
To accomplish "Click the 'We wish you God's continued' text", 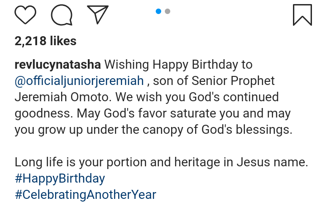I will tap(197, 97).
